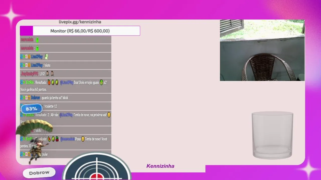Click the emoji right after "Poxa"
321x180 pixels.
pyautogui.click(x=83, y=139)
